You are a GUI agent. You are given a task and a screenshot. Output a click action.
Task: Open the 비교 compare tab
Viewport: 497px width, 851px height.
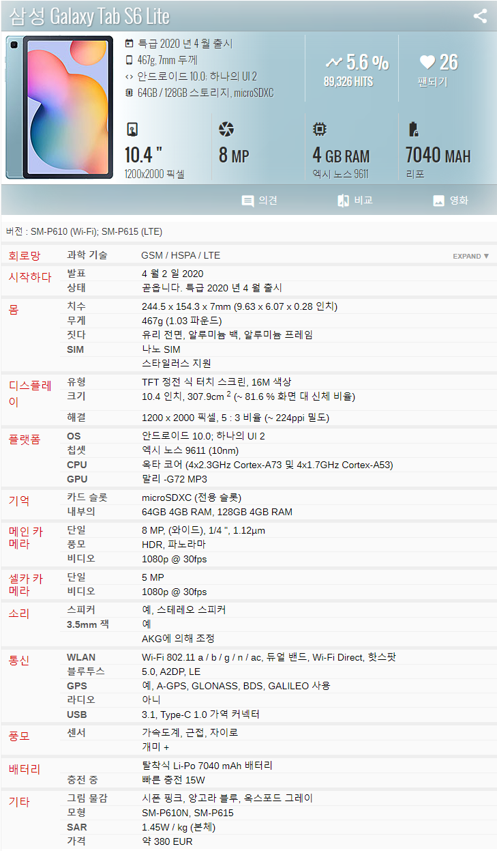pos(355,201)
